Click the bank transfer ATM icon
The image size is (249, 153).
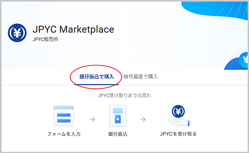point(118,116)
